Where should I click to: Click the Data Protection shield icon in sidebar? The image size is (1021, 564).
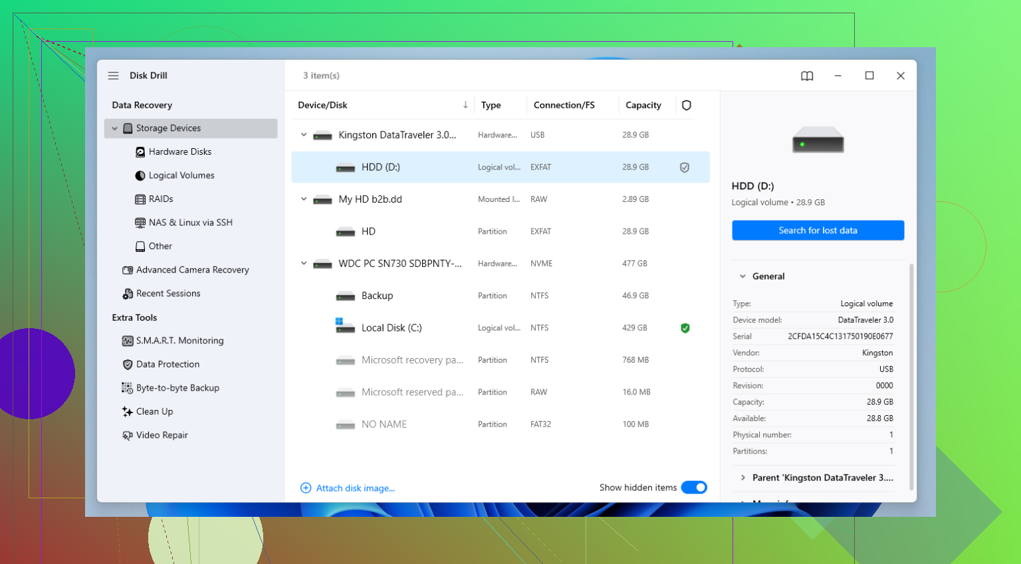(128, 365)
